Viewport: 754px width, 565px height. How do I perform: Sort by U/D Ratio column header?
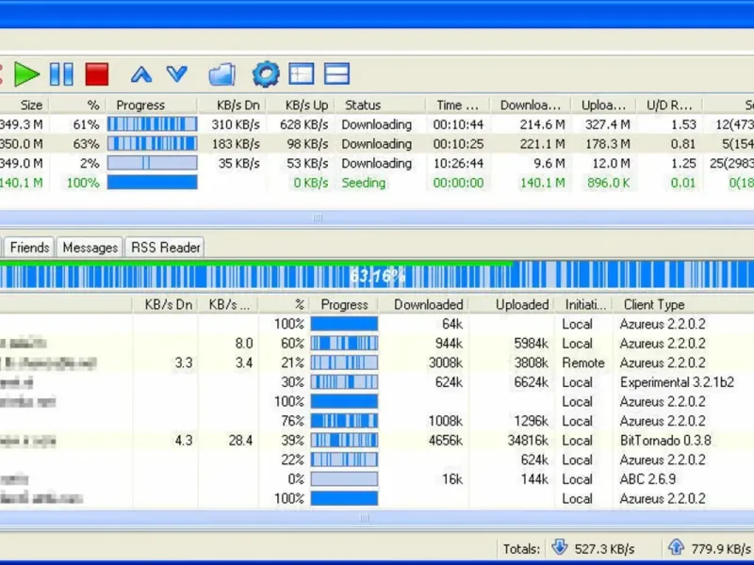pos(669,105)
